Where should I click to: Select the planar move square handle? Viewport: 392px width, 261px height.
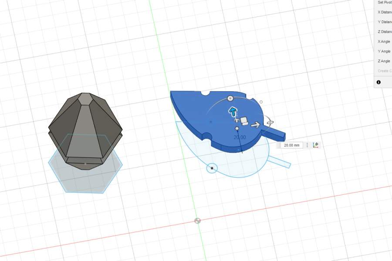pos(244,121)
